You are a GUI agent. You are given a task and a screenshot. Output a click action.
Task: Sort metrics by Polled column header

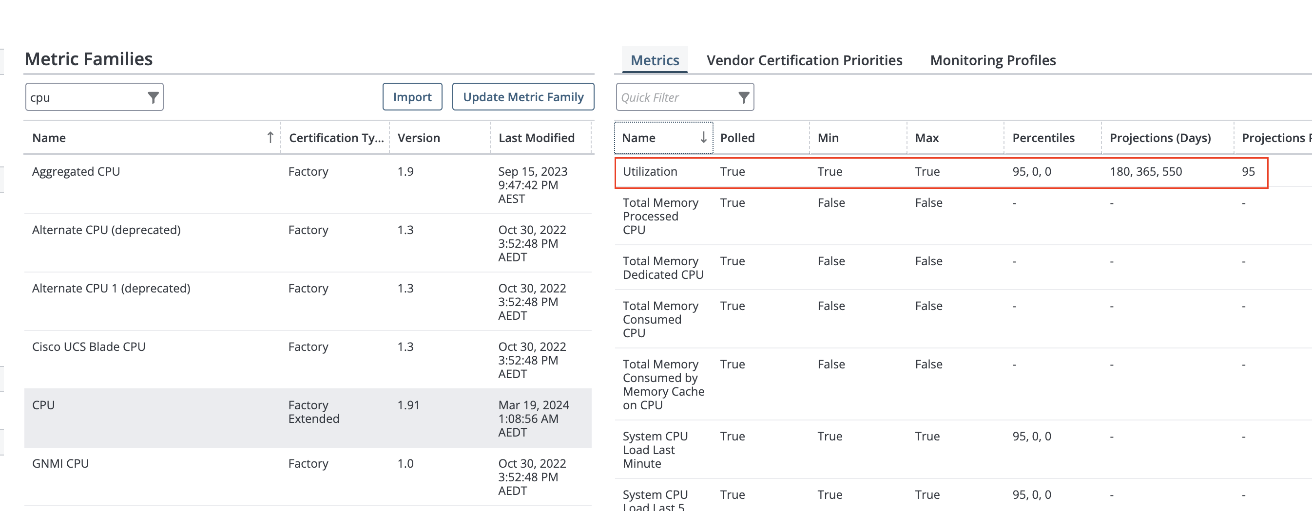click(x=737, y=138)
